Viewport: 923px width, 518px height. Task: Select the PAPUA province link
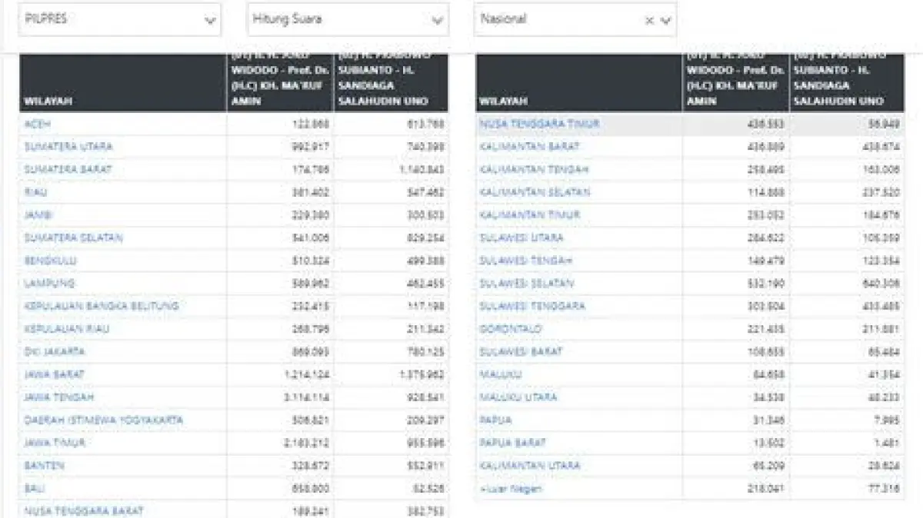[495, 420]
